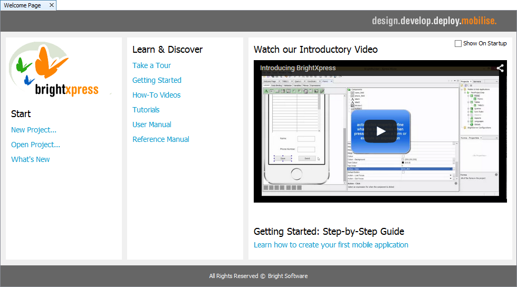Viewport: 517px width, 287px height.
Task: Start a New Project
Action: pyautogui.click(x=34, y=130)
